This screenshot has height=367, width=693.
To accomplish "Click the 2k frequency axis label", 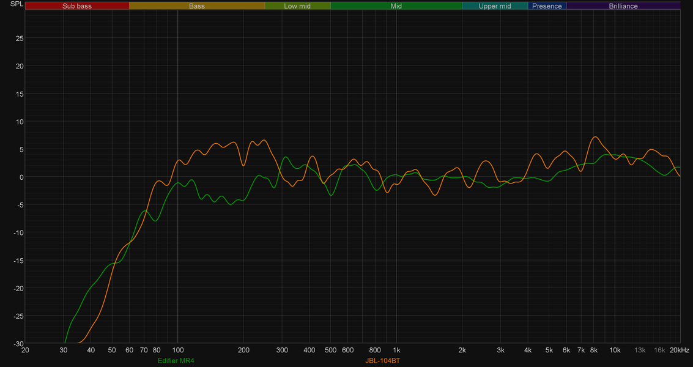I will pyautogui.click(x=462, y=350).
